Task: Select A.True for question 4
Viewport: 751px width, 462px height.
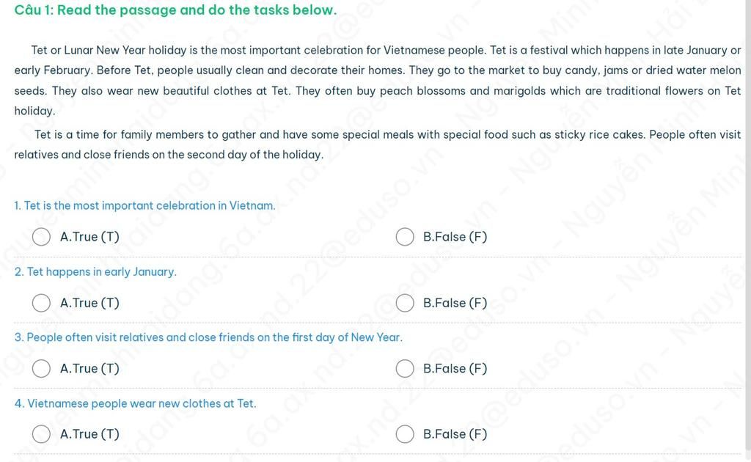Action: click(41, 434)
